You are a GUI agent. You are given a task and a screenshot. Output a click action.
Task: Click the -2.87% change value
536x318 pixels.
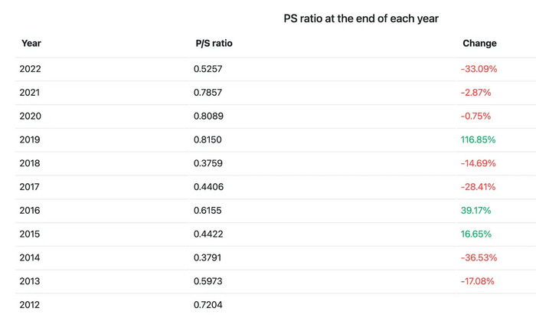[476, 93]
